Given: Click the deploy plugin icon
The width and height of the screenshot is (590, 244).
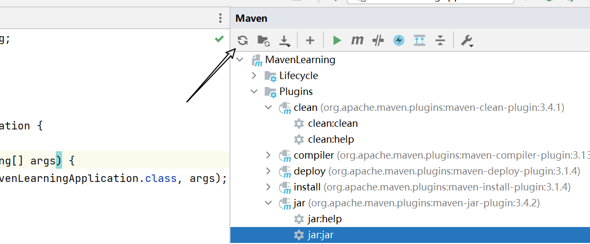Looking at the screenshot, I should pyautogui.click(x=285, y=171).
